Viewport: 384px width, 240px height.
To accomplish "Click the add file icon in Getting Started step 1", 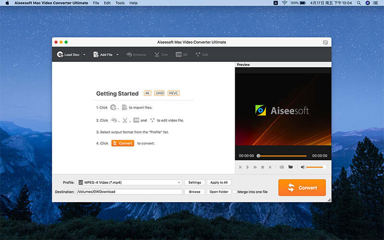I will (x=124, y=107).
